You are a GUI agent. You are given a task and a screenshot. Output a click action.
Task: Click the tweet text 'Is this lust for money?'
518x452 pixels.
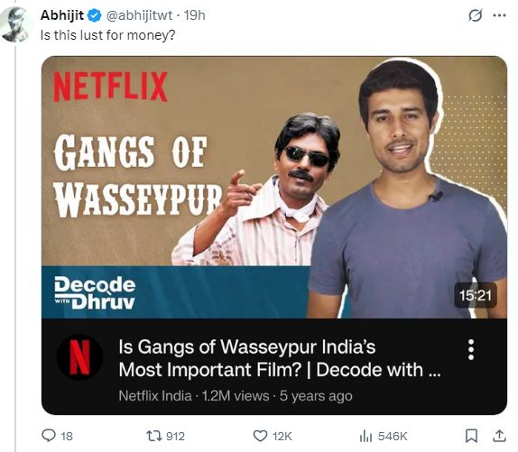107,35
